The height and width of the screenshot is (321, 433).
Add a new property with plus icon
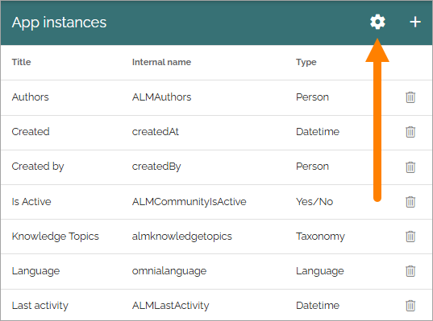(415, 22)
